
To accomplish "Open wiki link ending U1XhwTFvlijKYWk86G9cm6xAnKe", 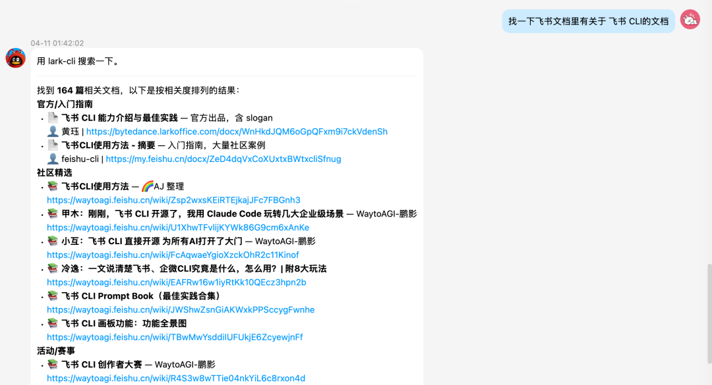I will [x=178, y=228].
